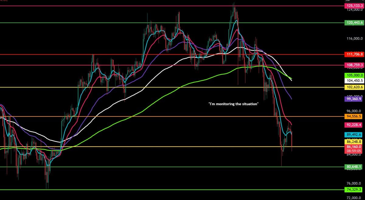Select the 111,706.8 red level label
Image resolution: width=365 pixels, height=200 pixels.
coord(354,54)
